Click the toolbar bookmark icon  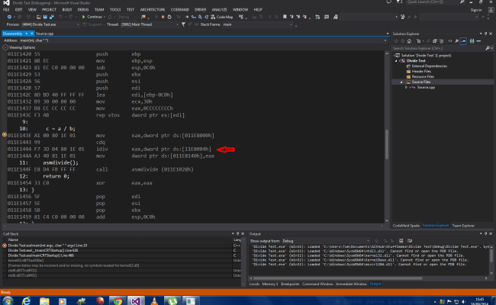285,17
